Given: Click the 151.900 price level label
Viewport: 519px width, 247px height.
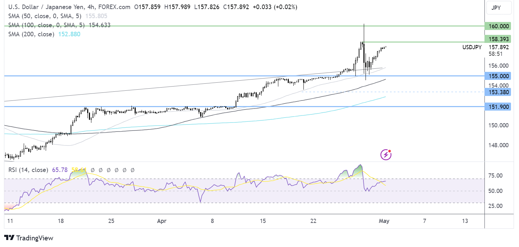Looking at the screenshot, I should tap(498, 106).
